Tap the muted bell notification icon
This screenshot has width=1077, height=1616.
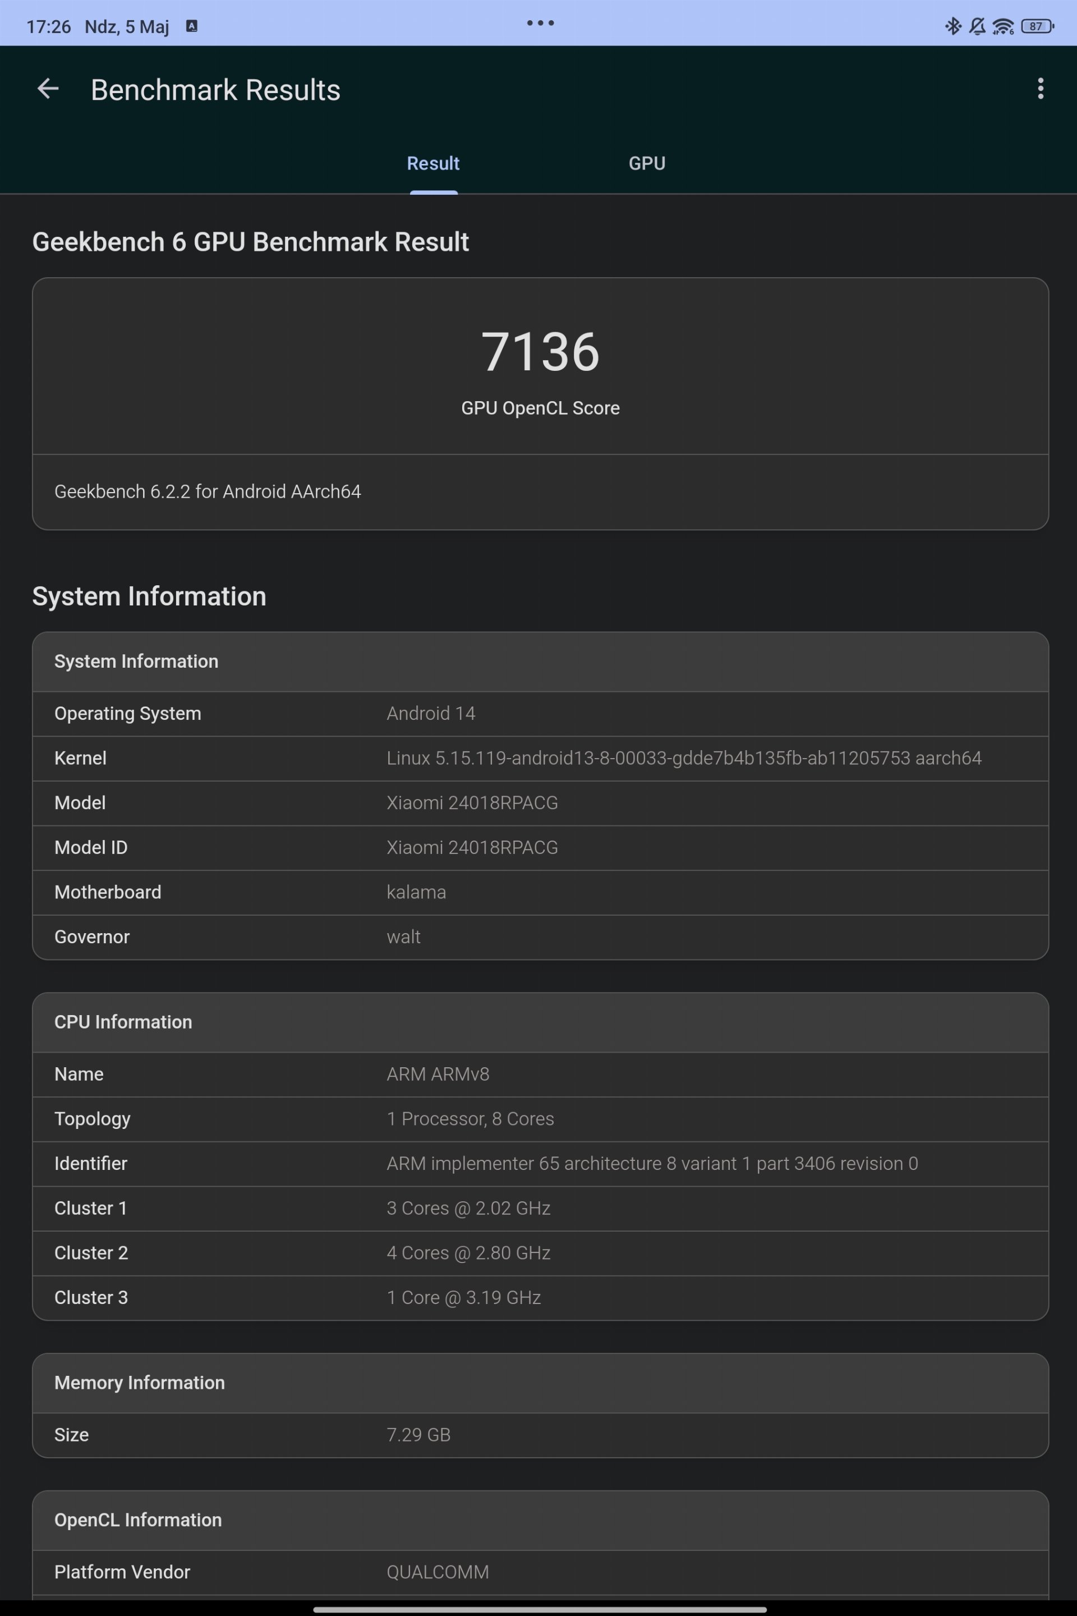pyautogui.click(x=977, y=26)
